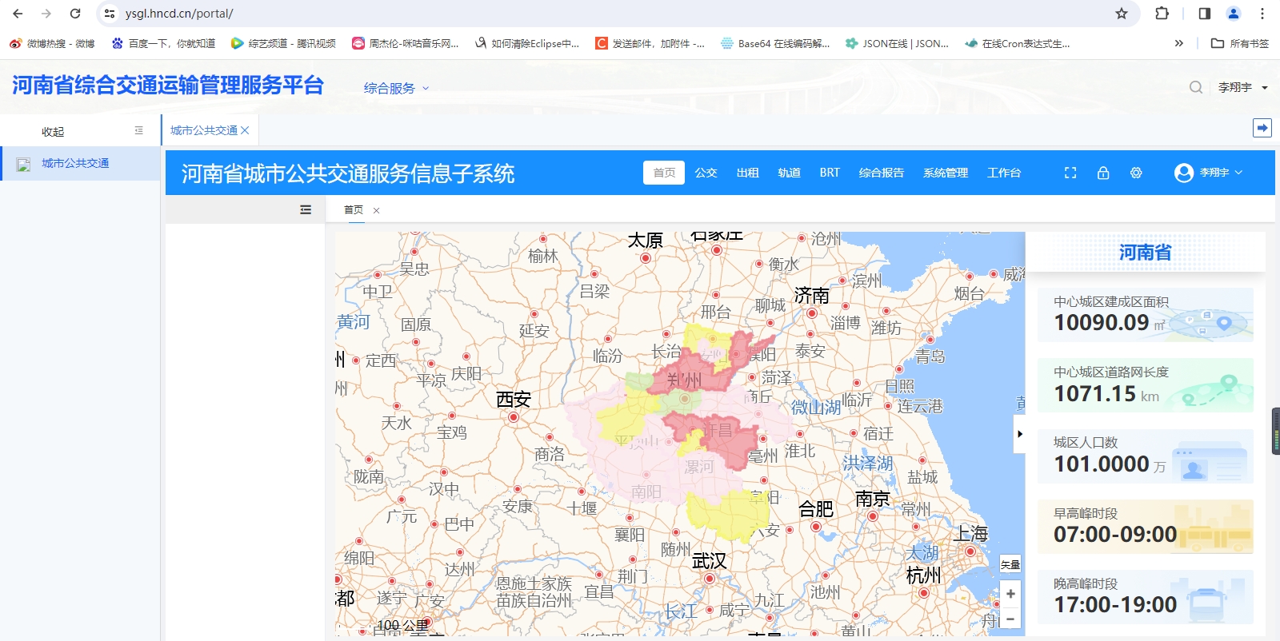Screen dimensions: 1280x641
Task: Open 百度一下 bookmark
Action: tap(163, 44)
